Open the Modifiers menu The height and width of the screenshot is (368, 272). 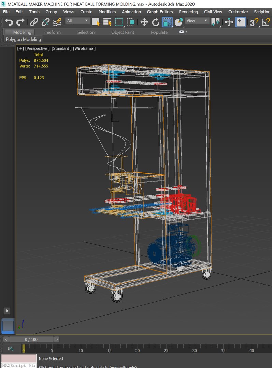107,12
